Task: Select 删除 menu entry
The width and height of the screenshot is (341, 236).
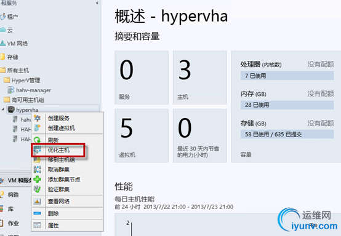Action: point(54,213)
